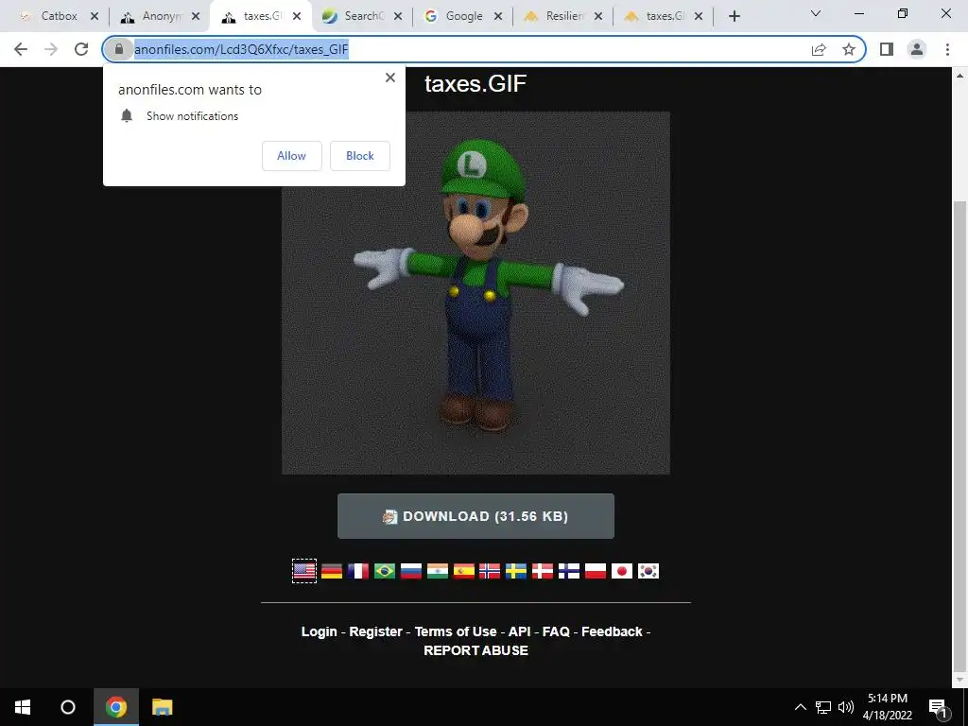Open the Terms of Use link

456,631
